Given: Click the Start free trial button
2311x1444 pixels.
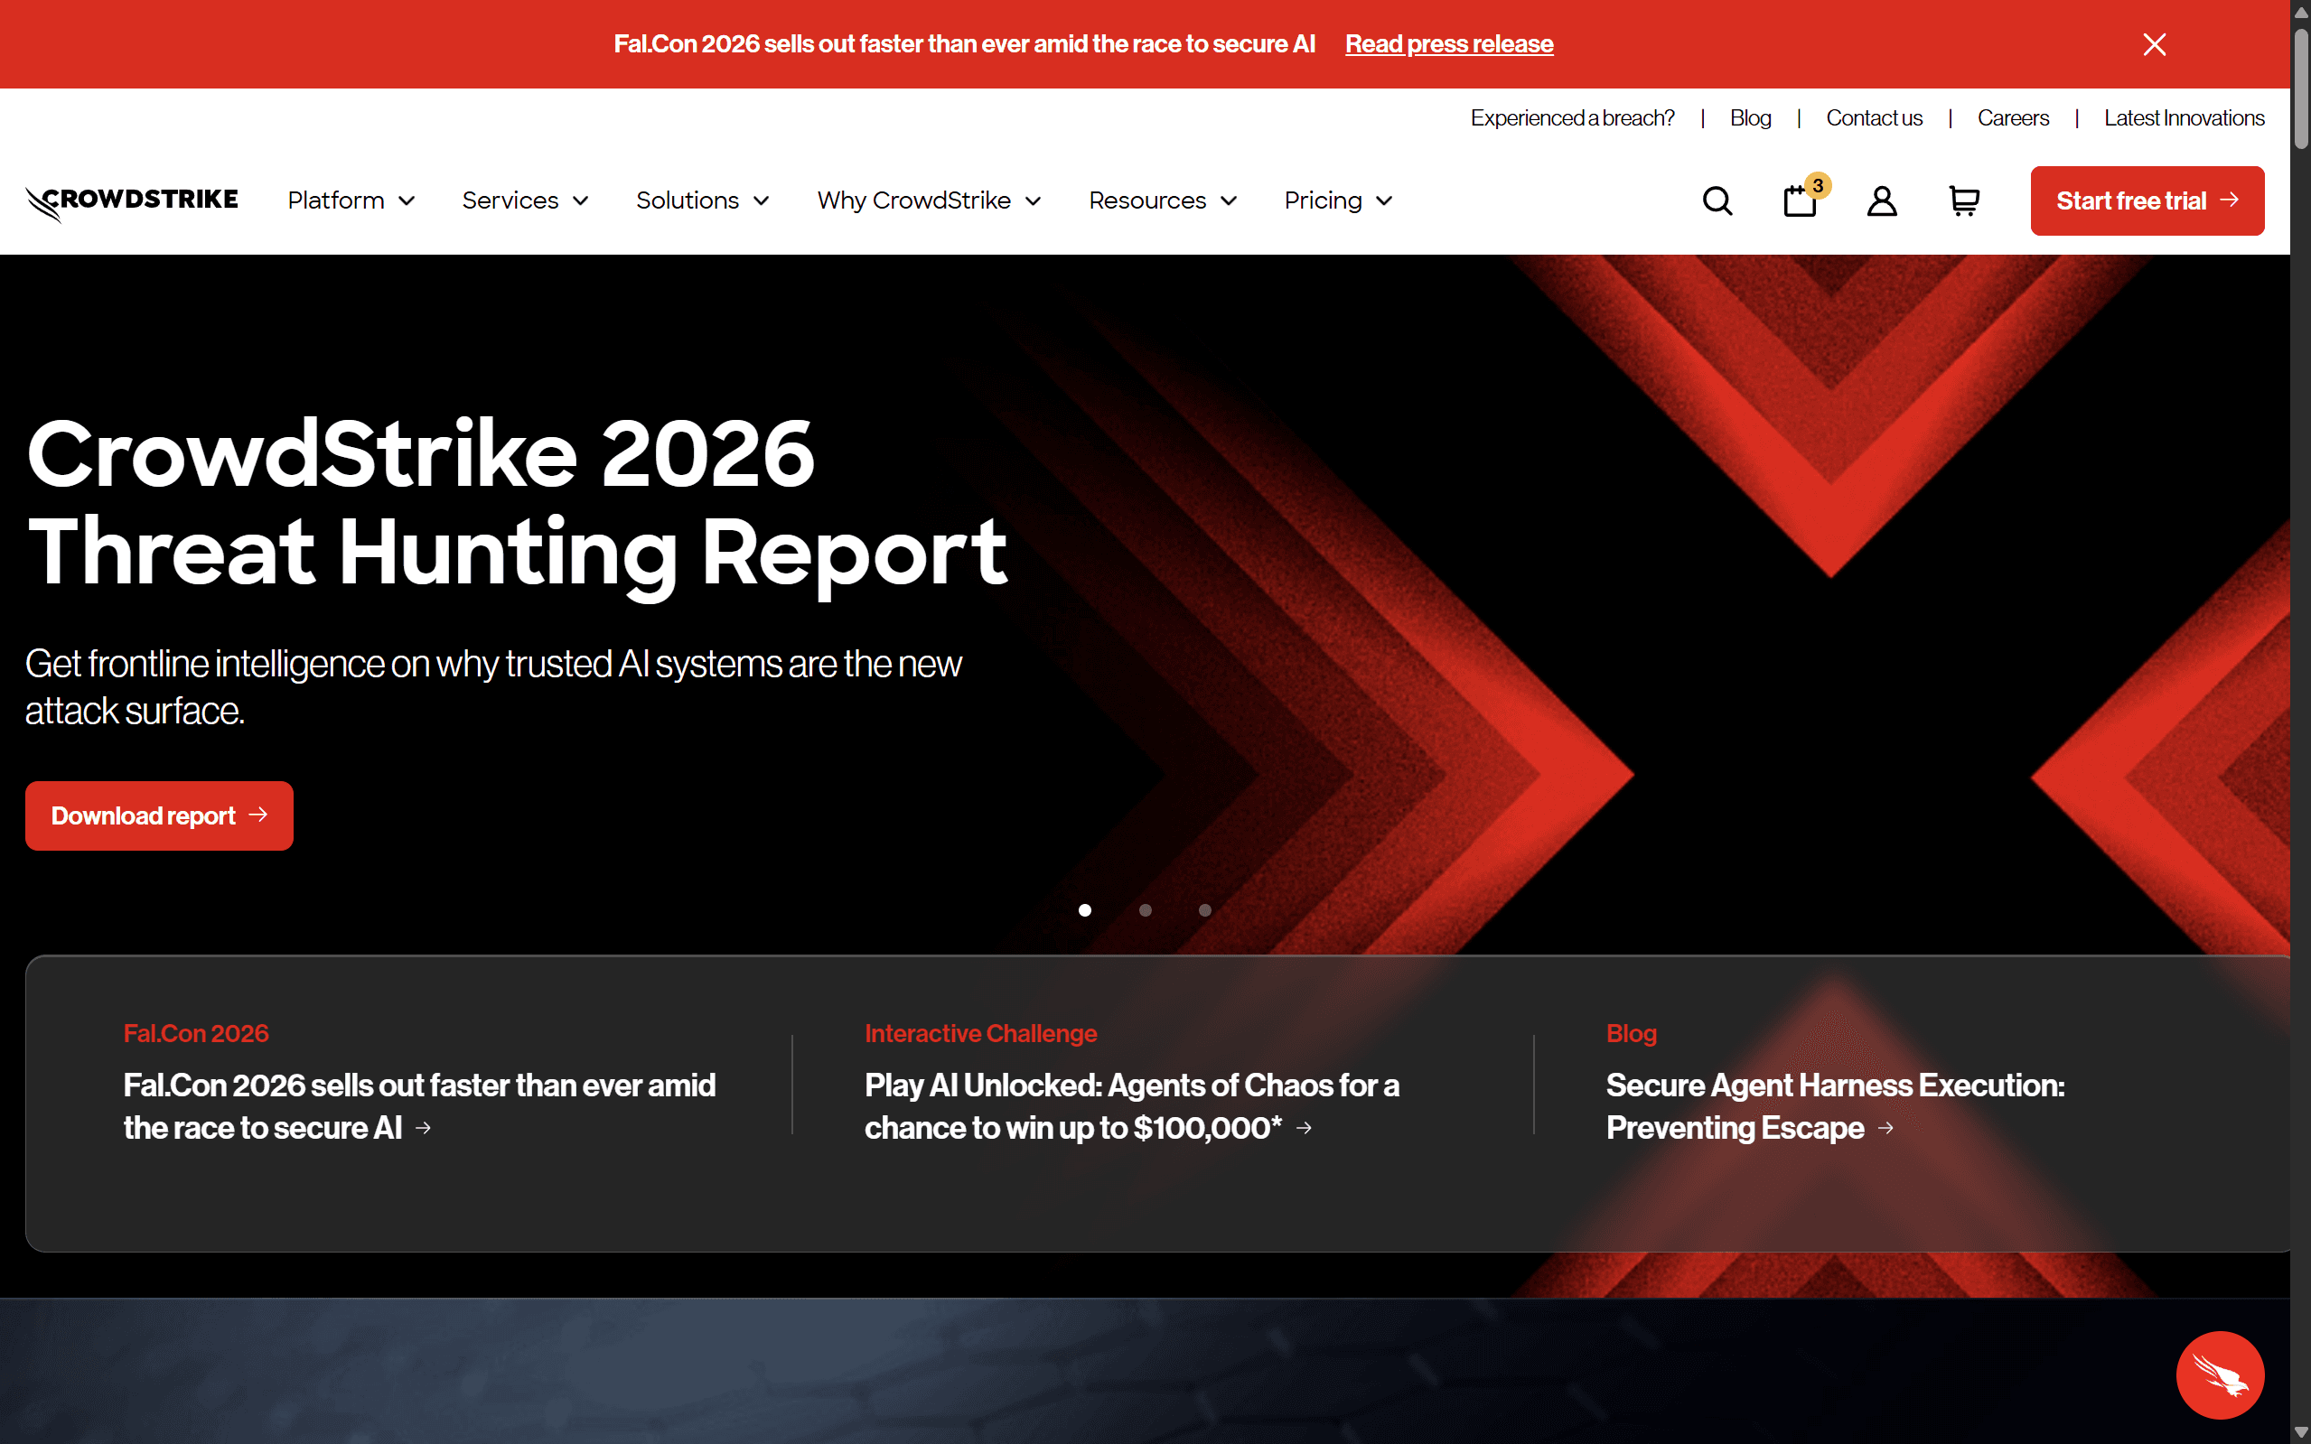Looking at the screenshot, I should [2147, 200].
